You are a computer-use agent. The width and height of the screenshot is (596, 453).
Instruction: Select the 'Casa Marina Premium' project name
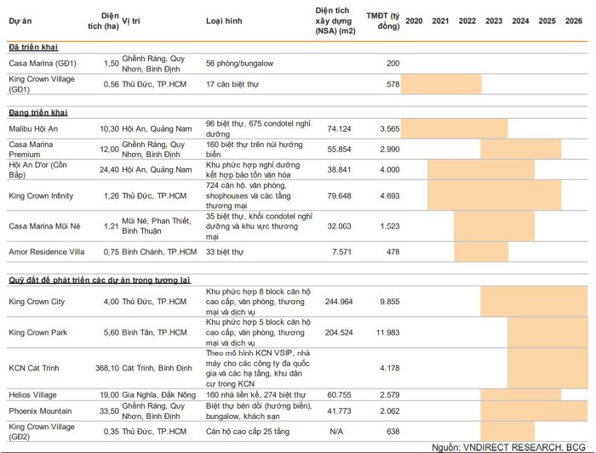[x=31, y=149]
